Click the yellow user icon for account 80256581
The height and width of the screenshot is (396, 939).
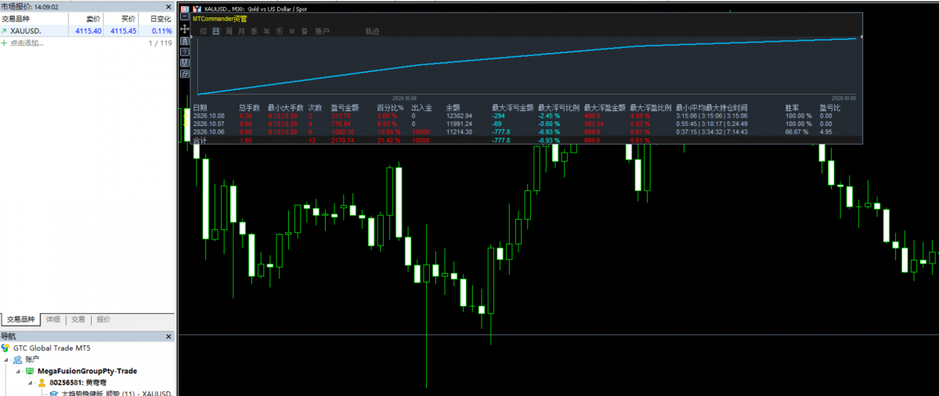click(x=42, y=382)
